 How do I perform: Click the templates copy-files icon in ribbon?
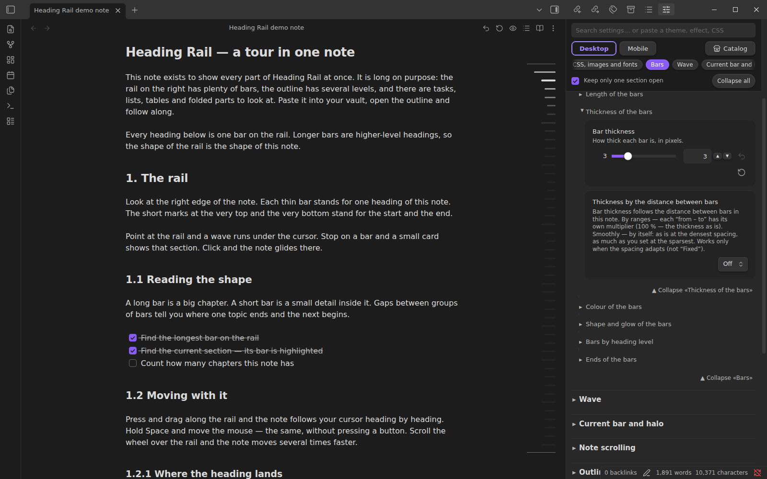11,91
